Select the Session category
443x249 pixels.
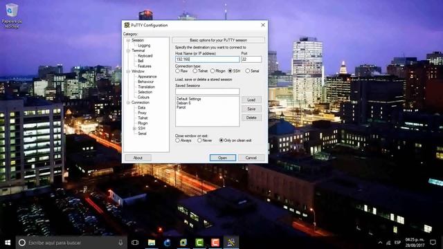138,40
